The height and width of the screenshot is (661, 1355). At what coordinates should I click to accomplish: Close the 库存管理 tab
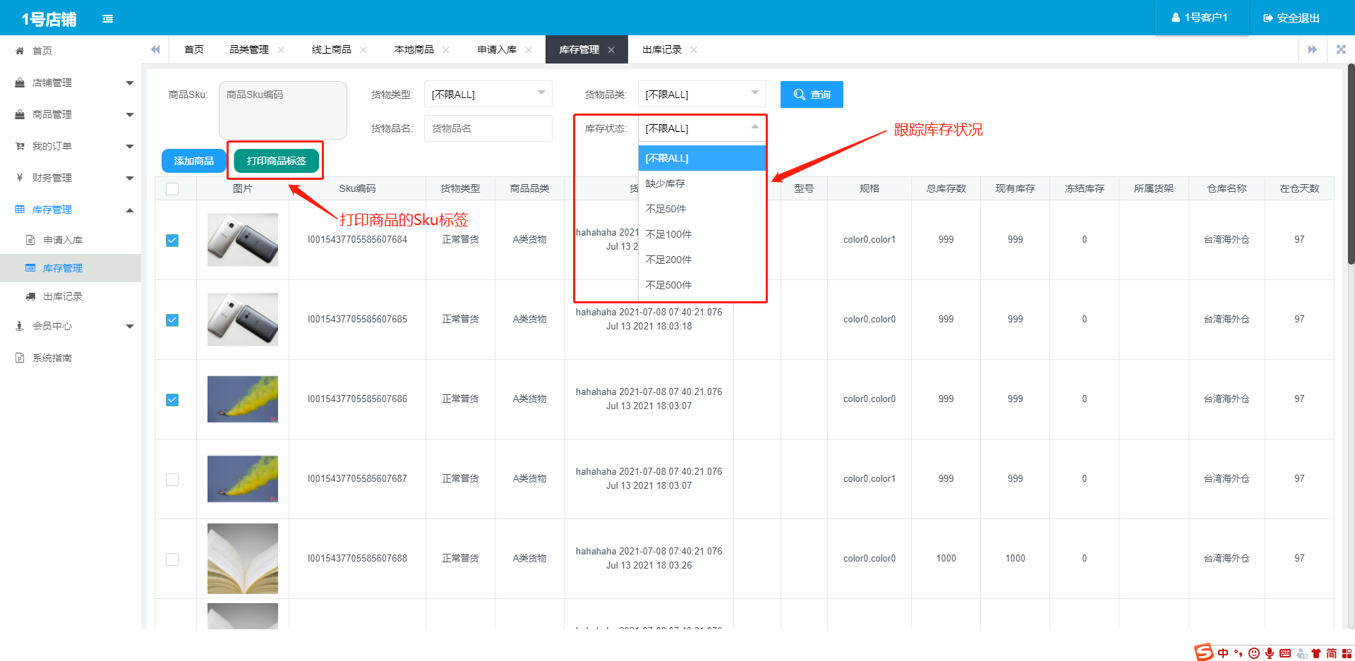point(611,49)
